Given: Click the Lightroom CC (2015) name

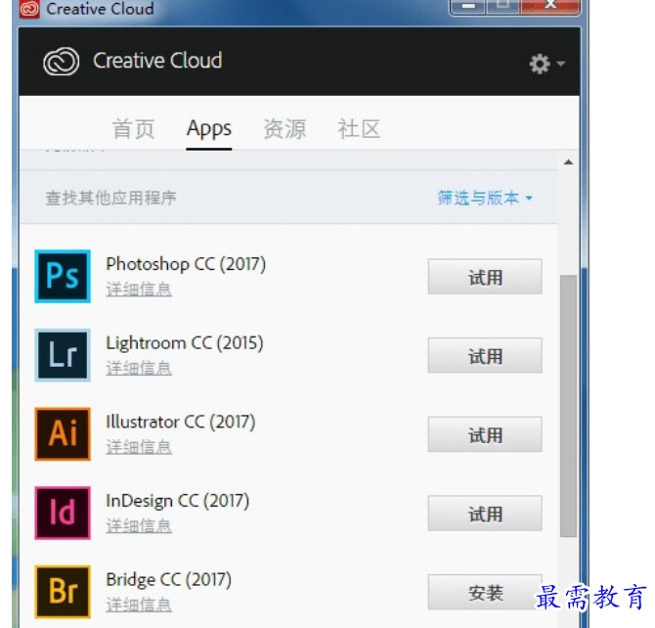Looking at the screenshot, I should click(x=185, y=343).
